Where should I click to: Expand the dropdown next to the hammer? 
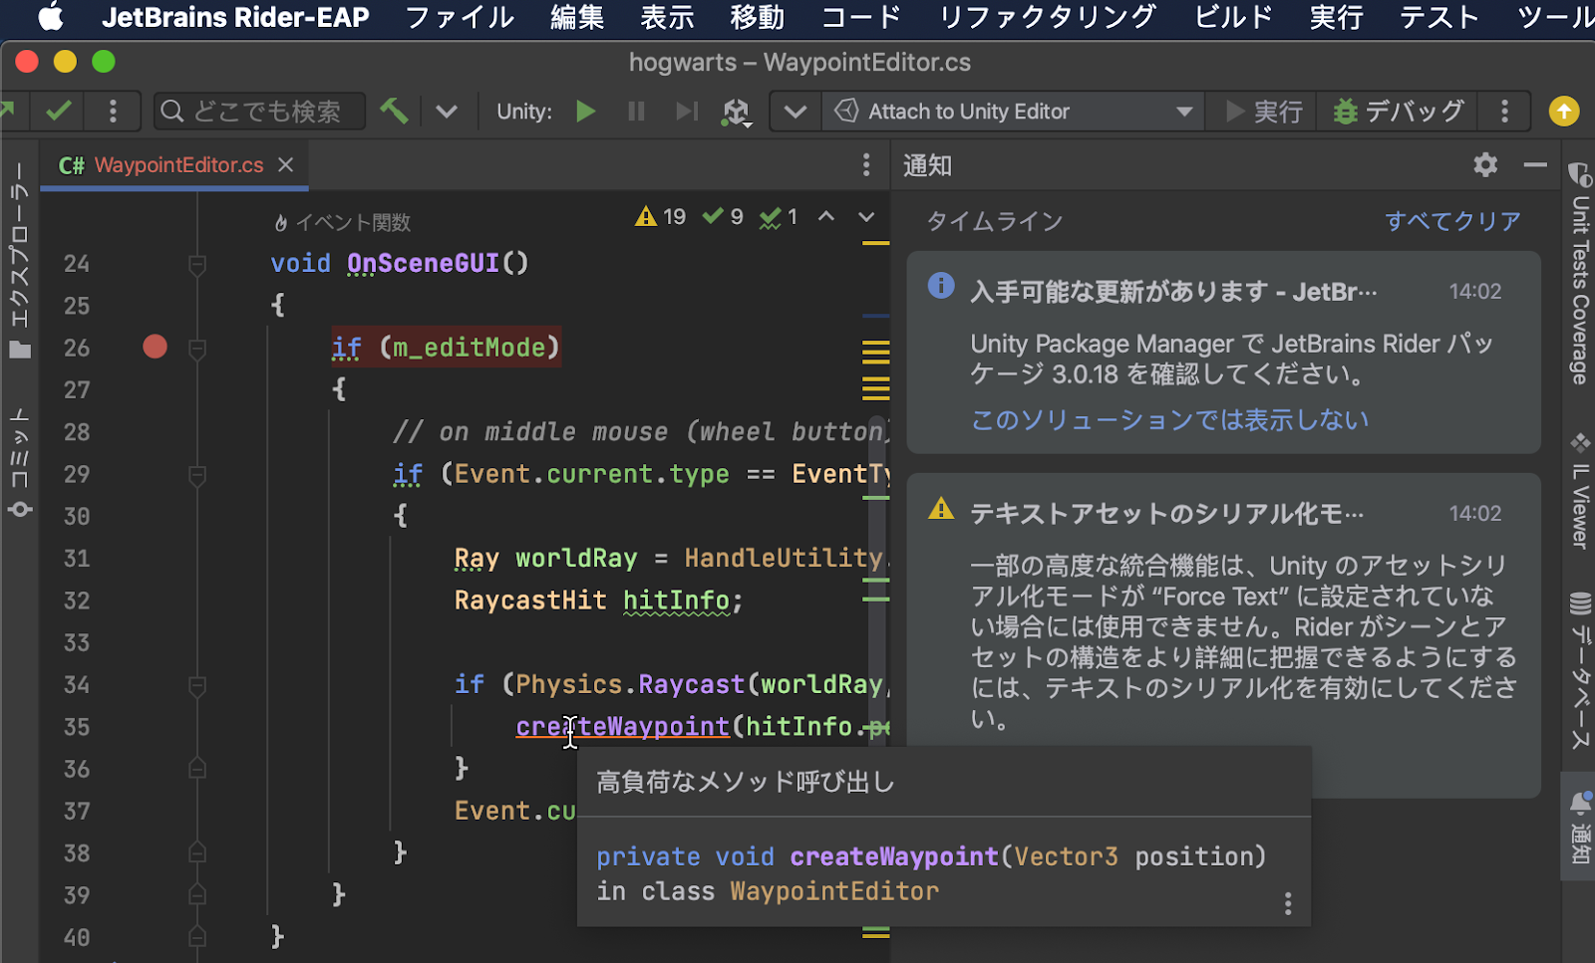(447, 111)
